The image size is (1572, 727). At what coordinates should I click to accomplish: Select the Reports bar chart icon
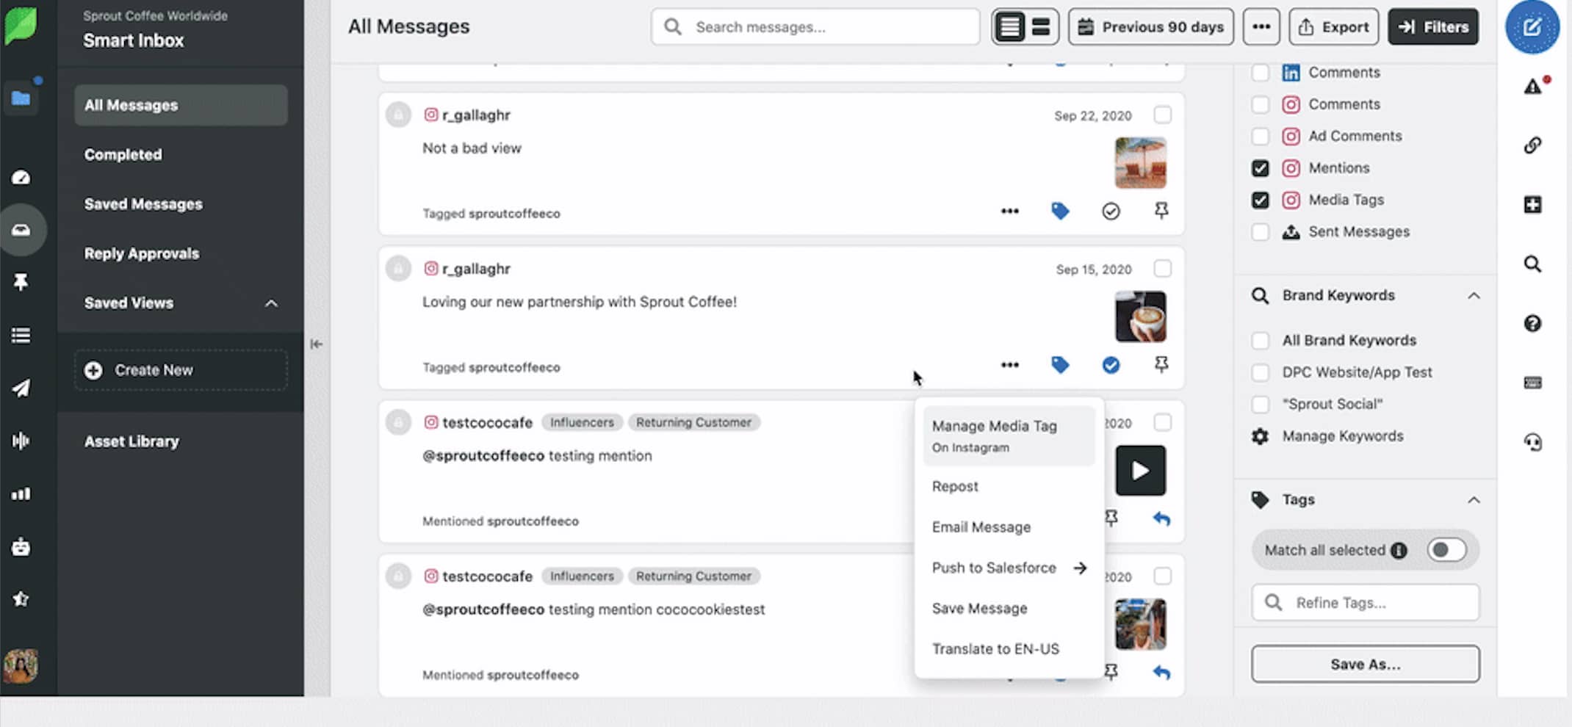tap(22, 493)
